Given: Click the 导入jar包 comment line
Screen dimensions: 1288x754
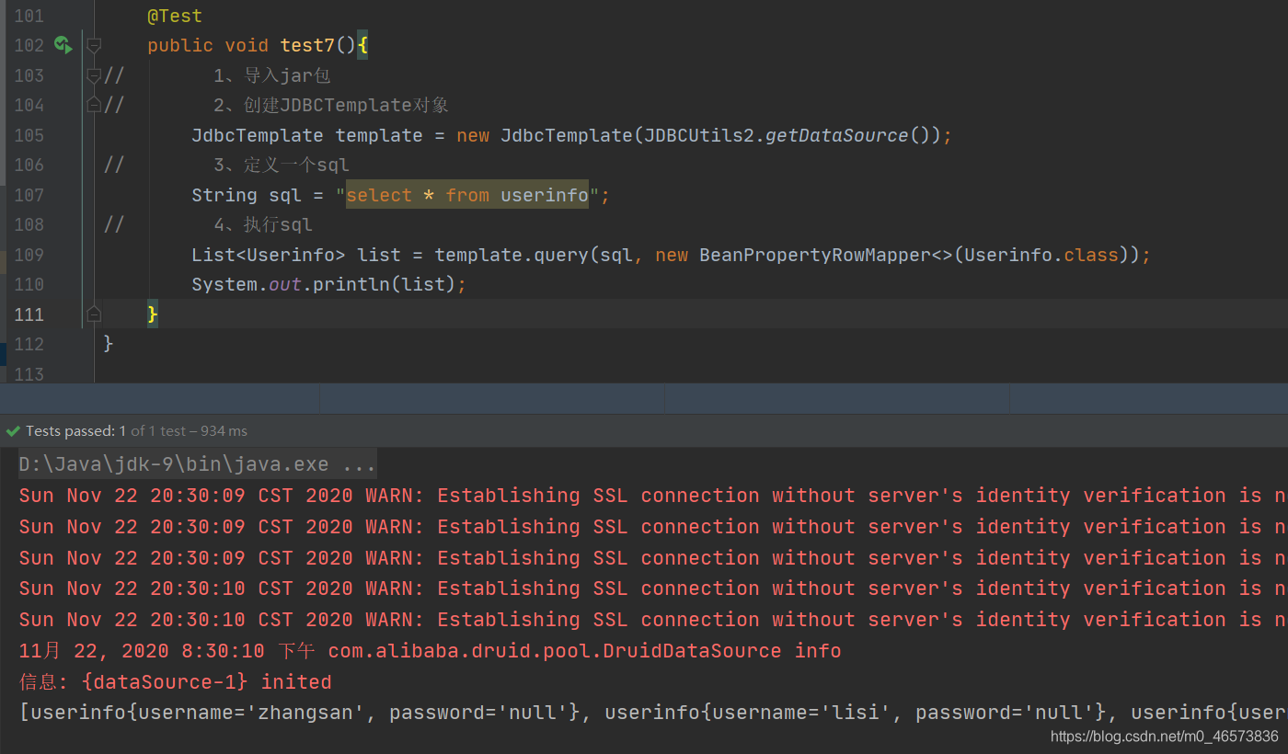Looking at the screenshot, I should [271, 75].
